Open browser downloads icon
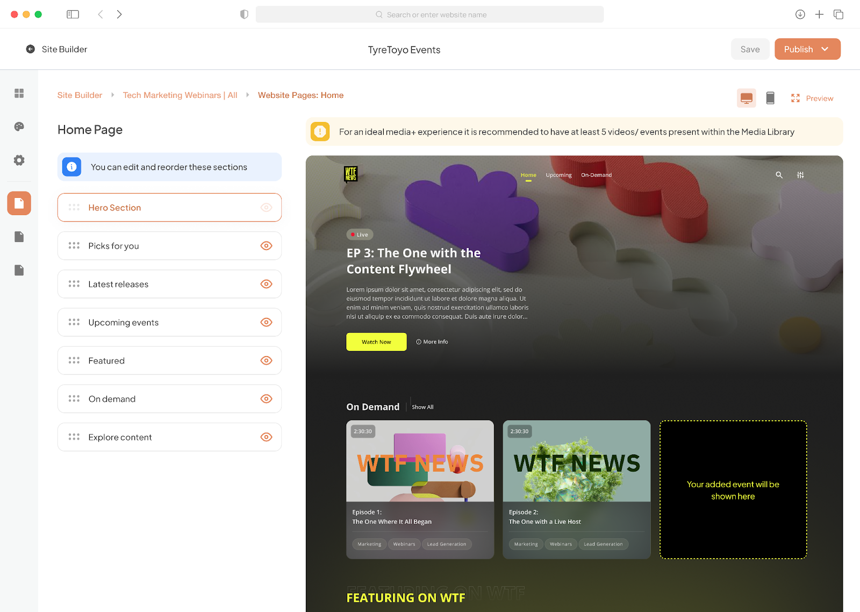The image size is (860, 612). tap(800, 15)
